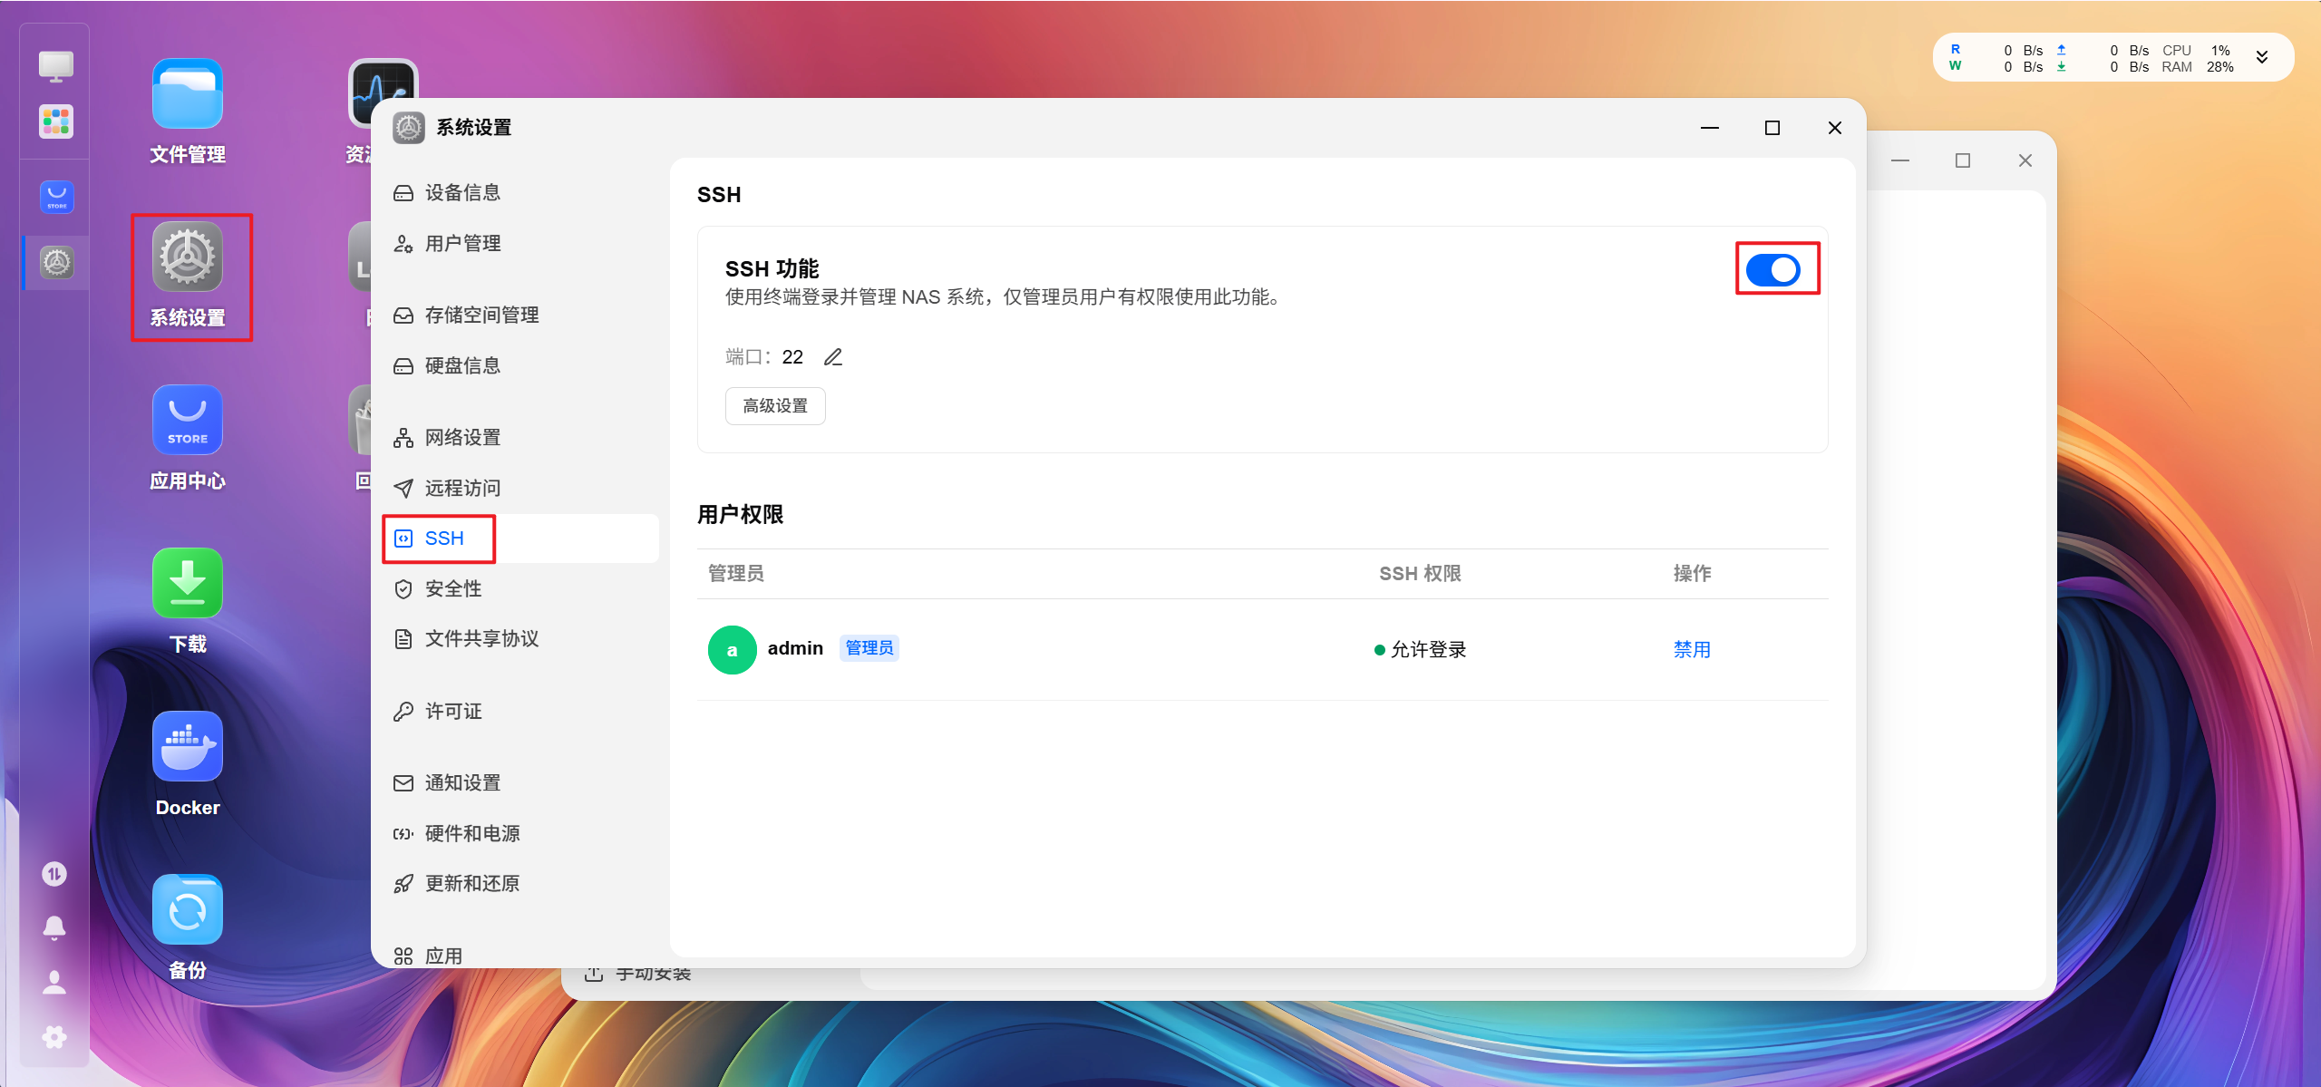Select 通知设置 in the sidebar
Image resolution: width=2321 pixels, height=1087 pixels.
pos(520,782)
